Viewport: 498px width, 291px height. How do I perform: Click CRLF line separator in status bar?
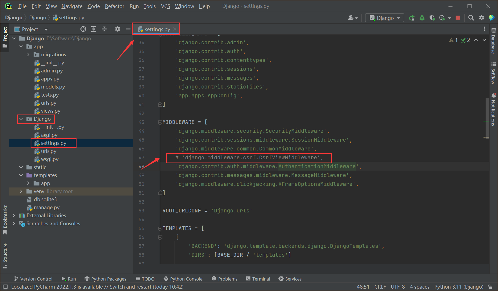pos(380,287)
